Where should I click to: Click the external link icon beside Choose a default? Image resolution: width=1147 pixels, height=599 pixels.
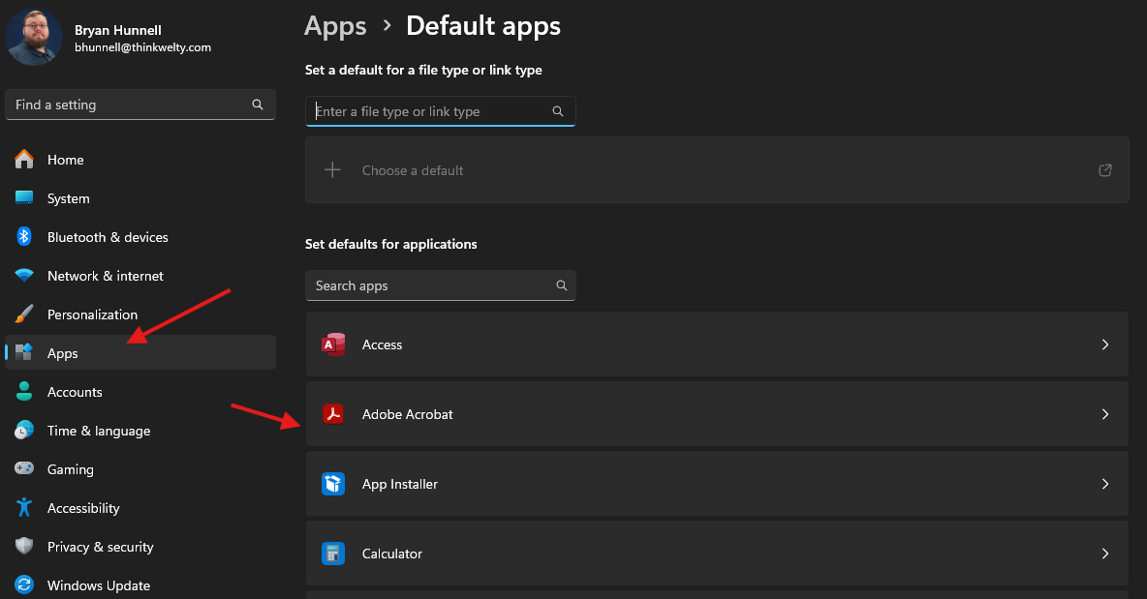pyautogui.click(x=1104, y=170)
